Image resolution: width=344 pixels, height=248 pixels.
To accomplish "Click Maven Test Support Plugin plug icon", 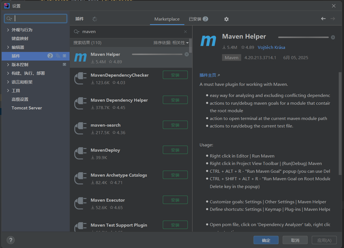I will coord(80,227).
